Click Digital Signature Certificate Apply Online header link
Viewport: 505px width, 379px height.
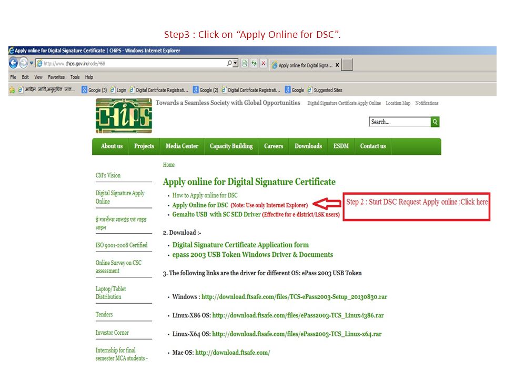pyautogui.click(x=344, y=103)
